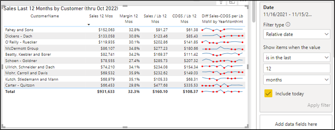Click the date range '11/16/2021 - 11/15/2...'
Viewport: 335px width, 130px height.
[x=287, y=15]
